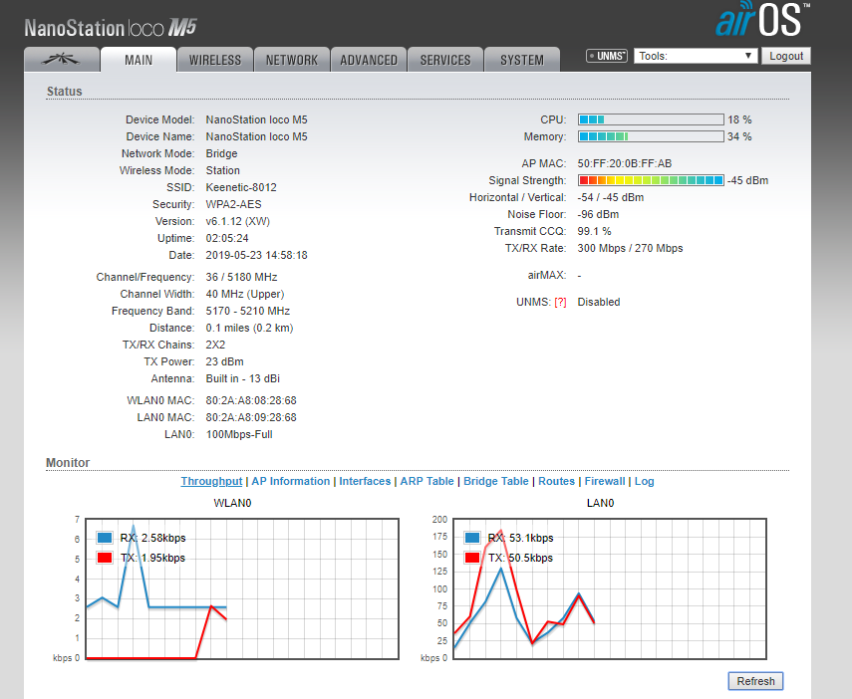This screenshot has height=699, width=852.
Task: Select WLAN0 MAC 80:2A:A8:08:28:68
Action: point(251,401)
